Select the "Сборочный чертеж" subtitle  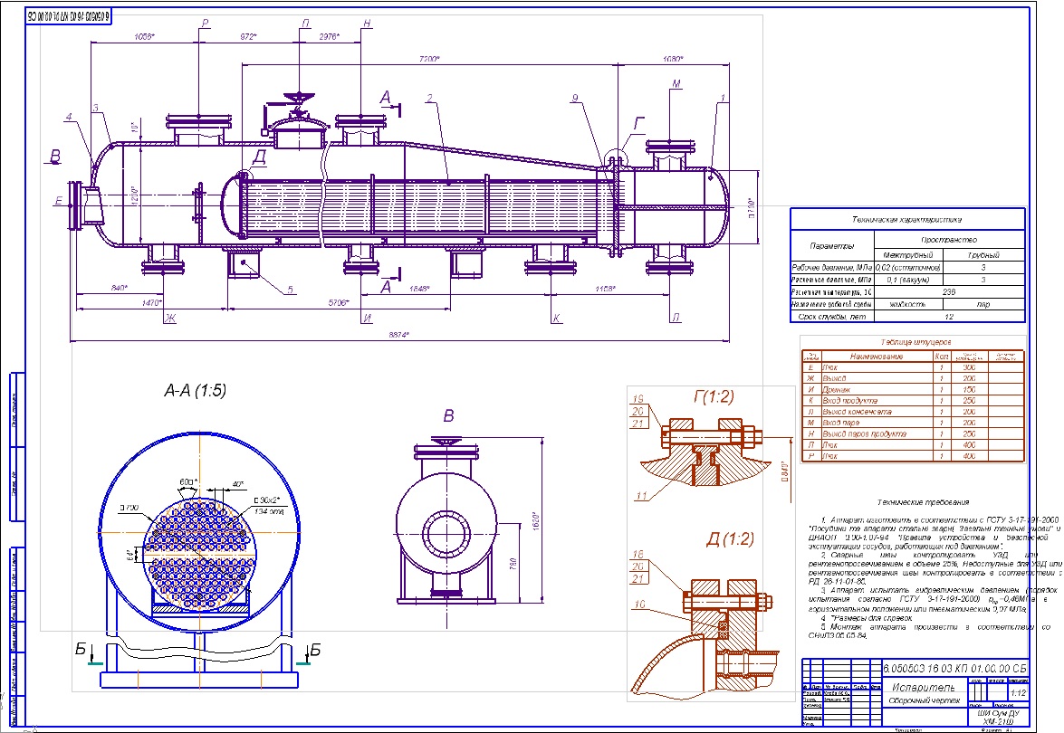pyautogui.click(x=925, y=701)
